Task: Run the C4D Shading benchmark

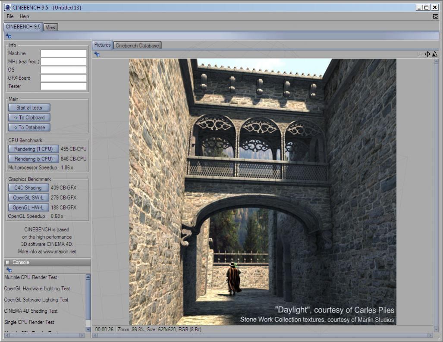Action: click(x=28, y=188)
